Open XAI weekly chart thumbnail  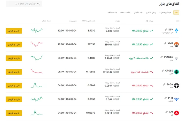click(36, 113)
